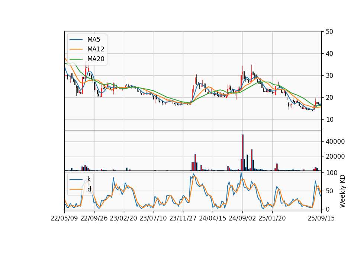Click the MA12 legend entry
Image resolution: width=357 pixels, height=257 pixels.
pyautogui.click(x=87, y=49)
